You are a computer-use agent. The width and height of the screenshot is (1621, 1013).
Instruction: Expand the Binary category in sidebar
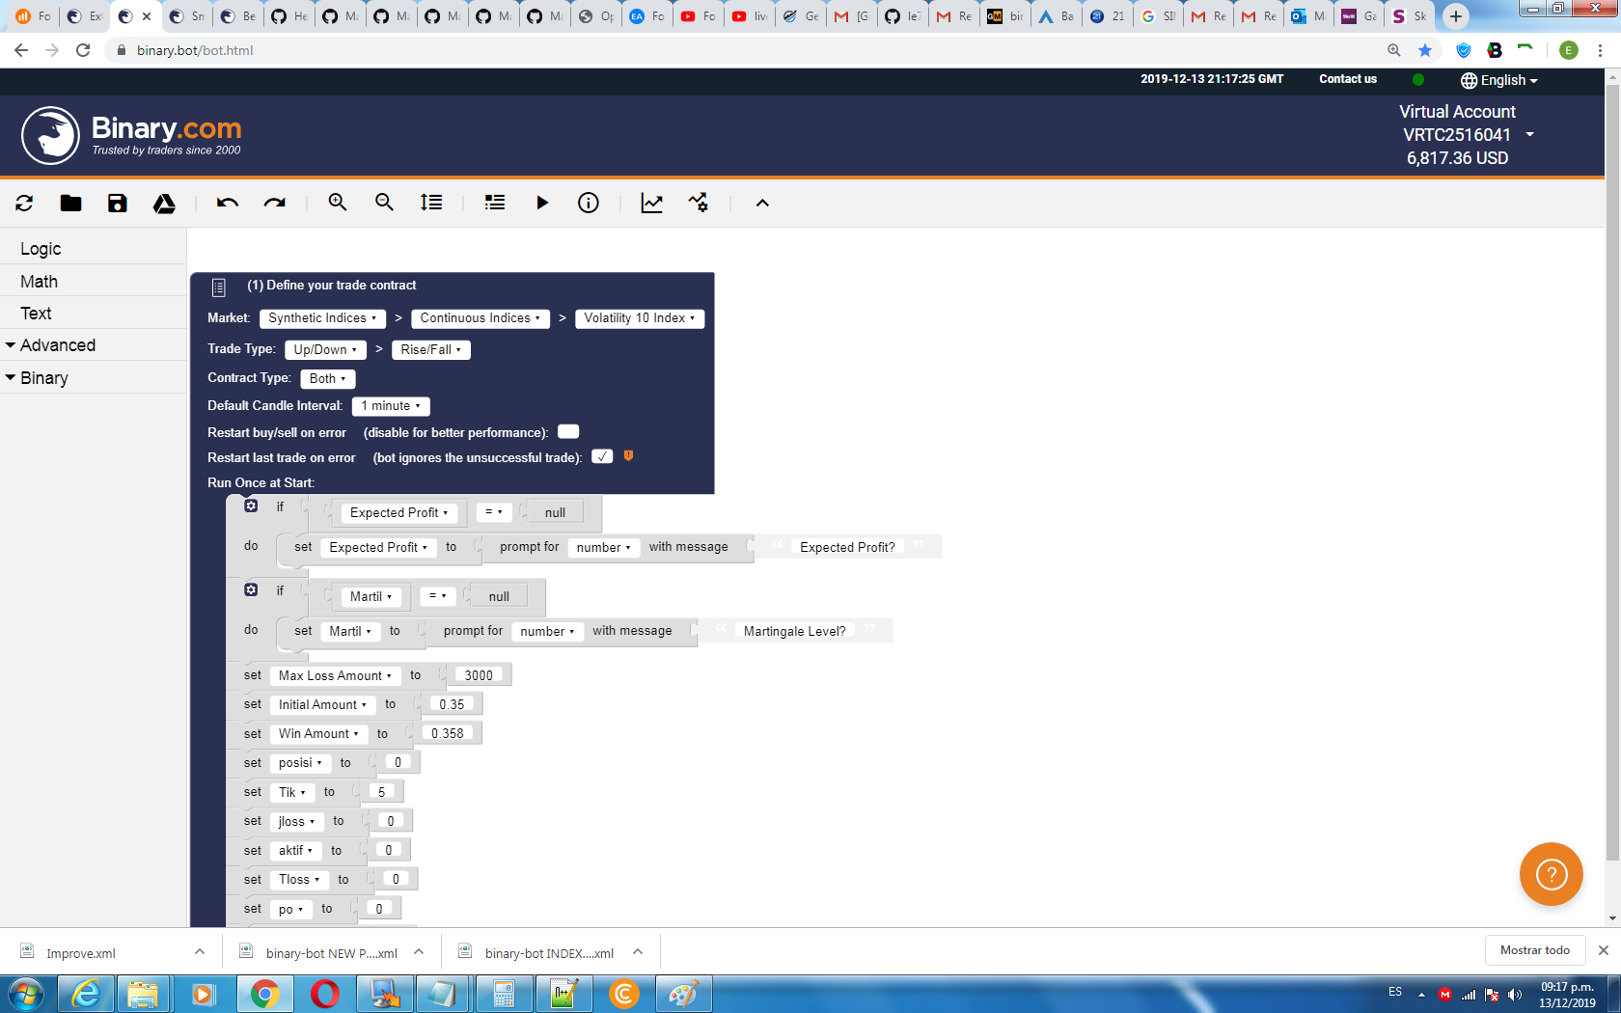[x=44, y=377]
